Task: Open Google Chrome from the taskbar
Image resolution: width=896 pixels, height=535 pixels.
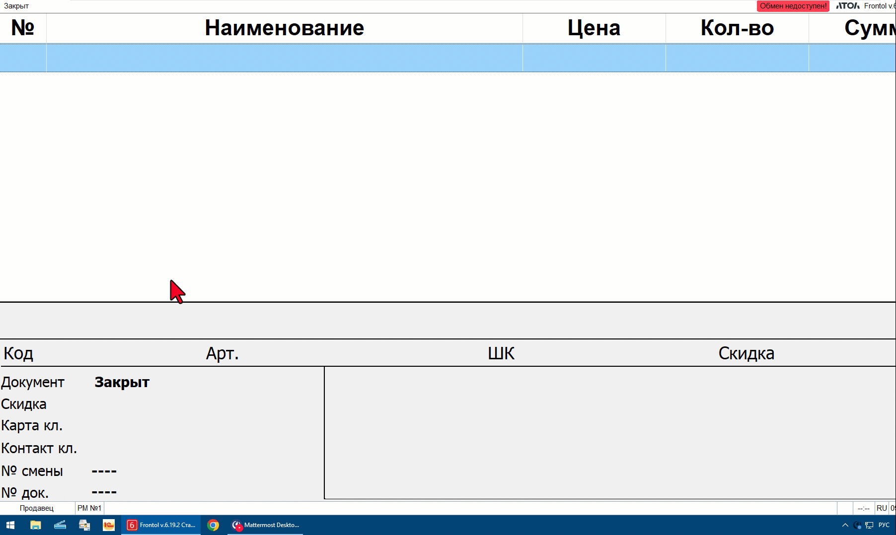Action: (x=213, y=525)
